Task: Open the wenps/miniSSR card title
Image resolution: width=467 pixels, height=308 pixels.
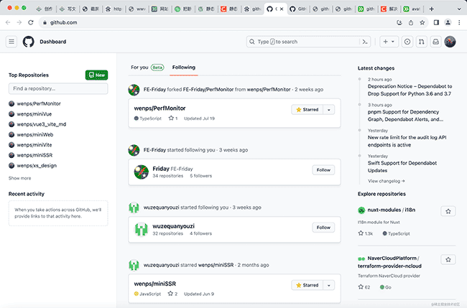Action: (155, 284)
